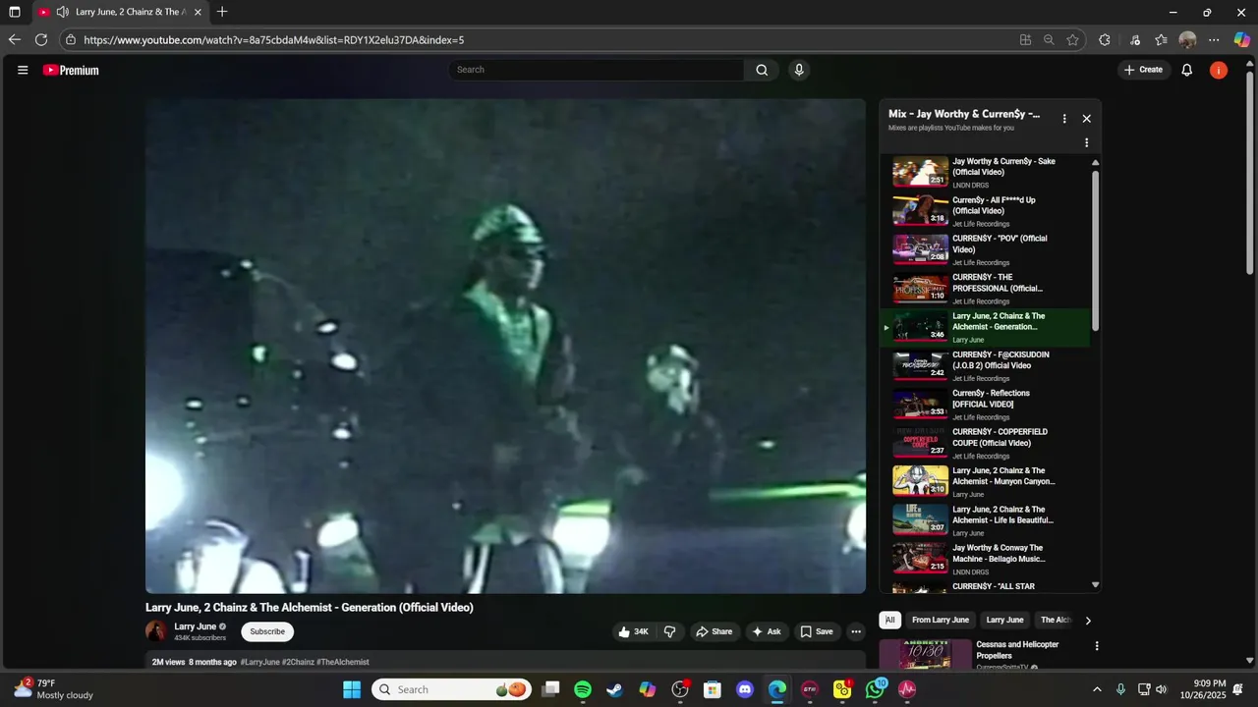Play Munyon Canyon playlist item
The image size is (1258, 707).
coord(986,481)
